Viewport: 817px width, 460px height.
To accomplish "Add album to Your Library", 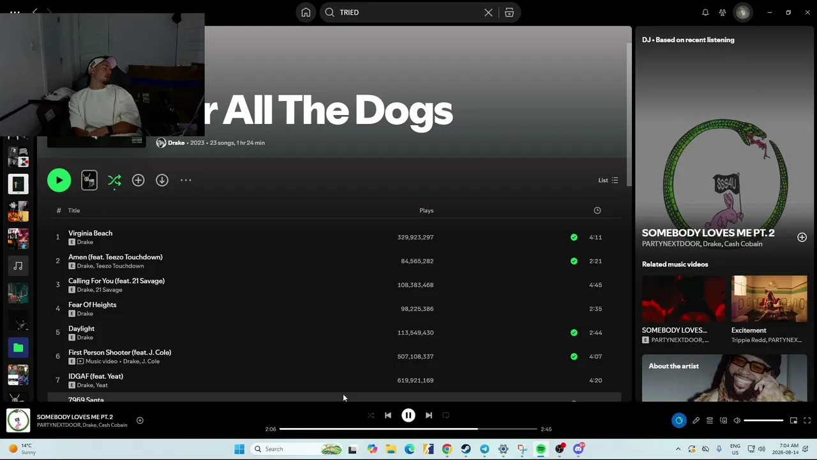I will click(x=138, y=180).
